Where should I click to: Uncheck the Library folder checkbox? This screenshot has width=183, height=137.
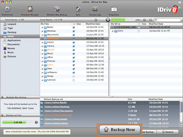74,46
